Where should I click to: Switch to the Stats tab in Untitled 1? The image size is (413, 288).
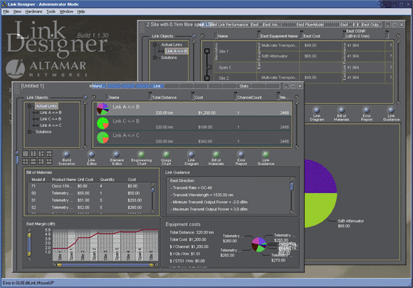click(x=244, y=86)
